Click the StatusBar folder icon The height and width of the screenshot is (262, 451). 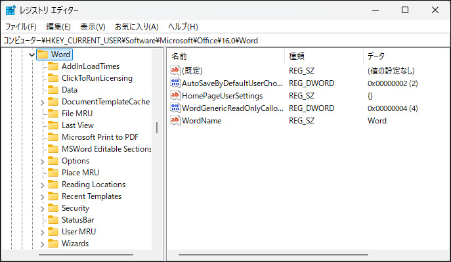(53, 220)
